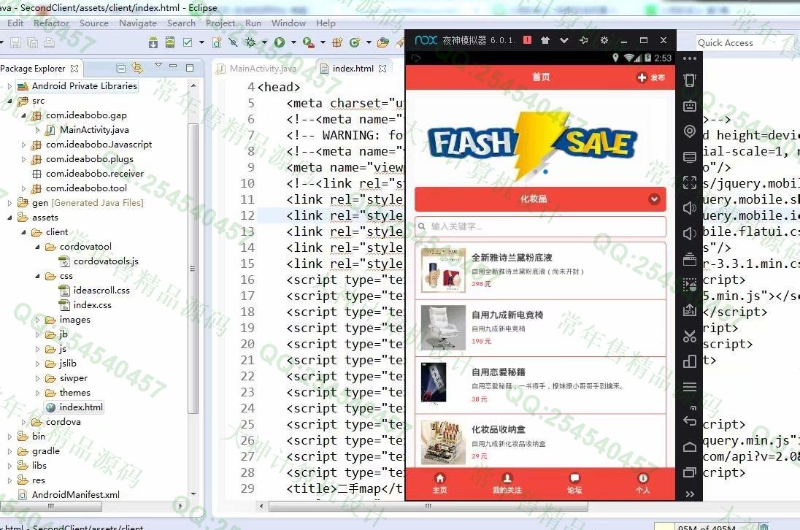Toggle Link with Editor in Package Explorer
Viewport: 800px width, 530px height.
137,67
